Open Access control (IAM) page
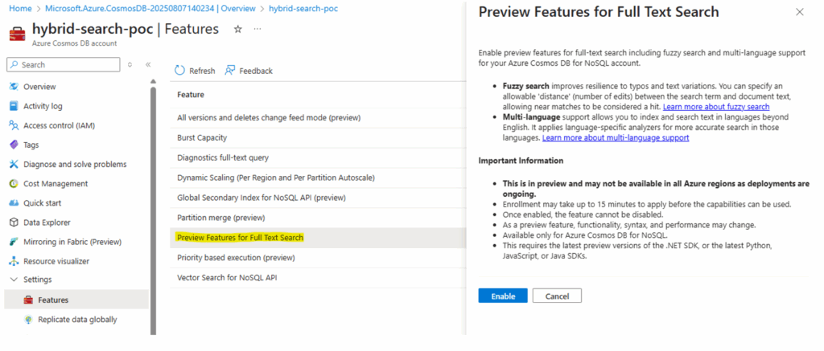 tap(59, 125)
